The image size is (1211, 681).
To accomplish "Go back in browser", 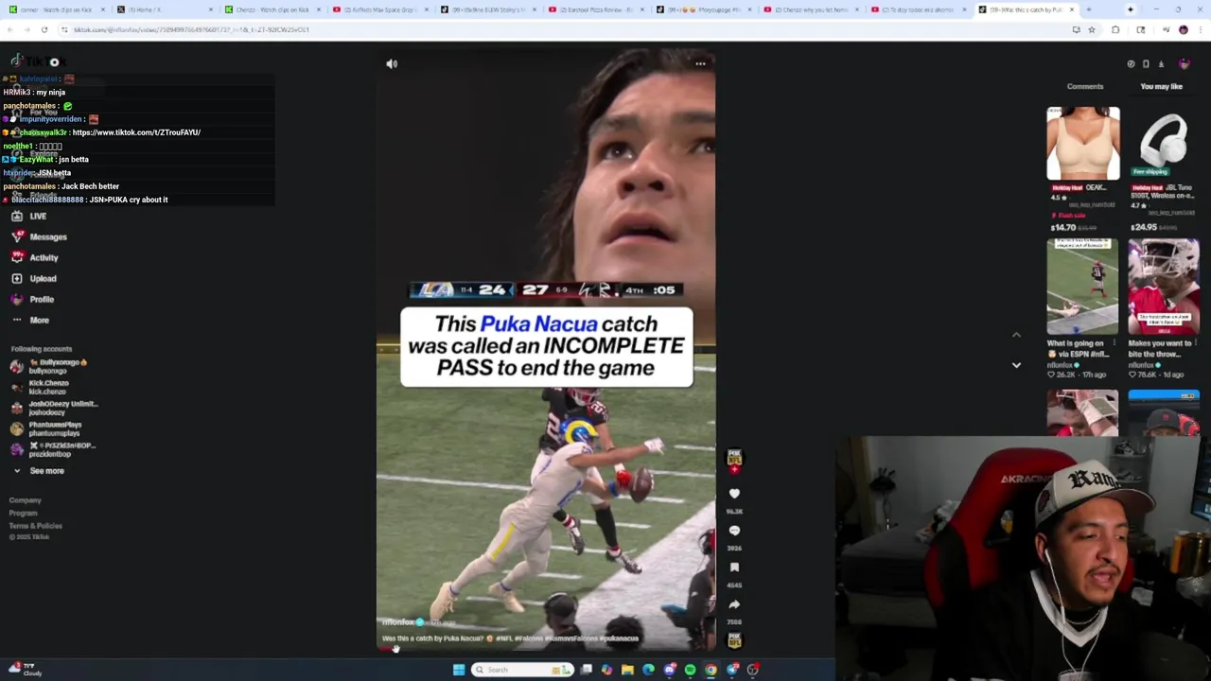I will pyautogui.click(x=9, y=29).
